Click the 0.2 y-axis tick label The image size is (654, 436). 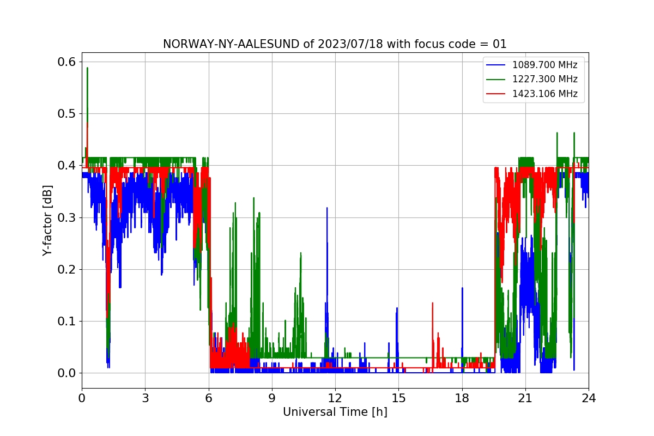pos(67,269)
